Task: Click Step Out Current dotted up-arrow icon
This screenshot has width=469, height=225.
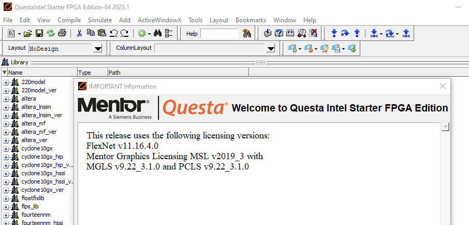Action: [406, 33]
